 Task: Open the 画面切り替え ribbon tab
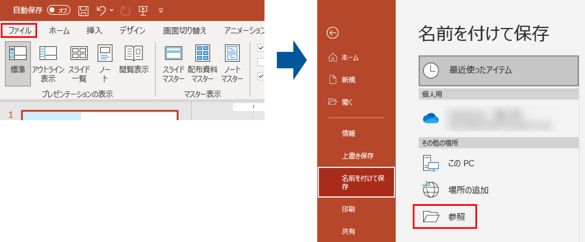pos(185,30)
